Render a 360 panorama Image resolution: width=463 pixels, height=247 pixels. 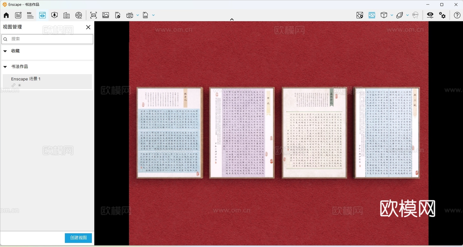(x=130, y=15)
